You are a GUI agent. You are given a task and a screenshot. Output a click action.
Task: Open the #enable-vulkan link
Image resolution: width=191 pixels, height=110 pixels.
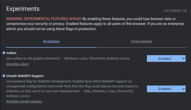18,64
